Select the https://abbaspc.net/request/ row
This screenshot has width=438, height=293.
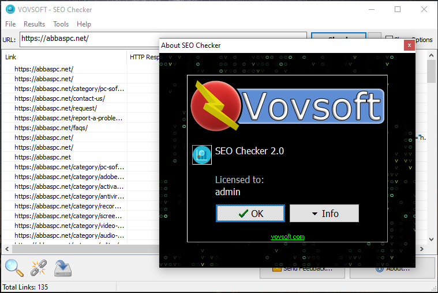55,108
